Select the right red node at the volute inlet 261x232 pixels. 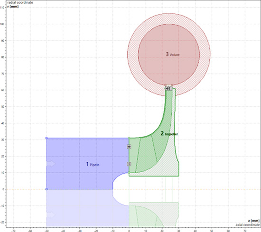click(x=172, y=85)
